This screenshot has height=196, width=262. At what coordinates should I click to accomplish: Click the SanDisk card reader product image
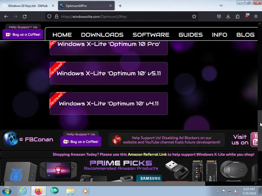[177, 170]
